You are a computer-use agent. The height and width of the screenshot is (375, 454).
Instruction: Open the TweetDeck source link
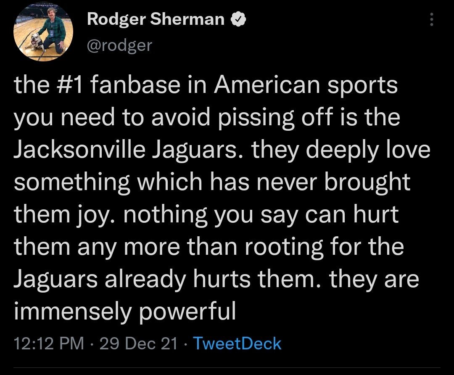click(x=237, y=343)
